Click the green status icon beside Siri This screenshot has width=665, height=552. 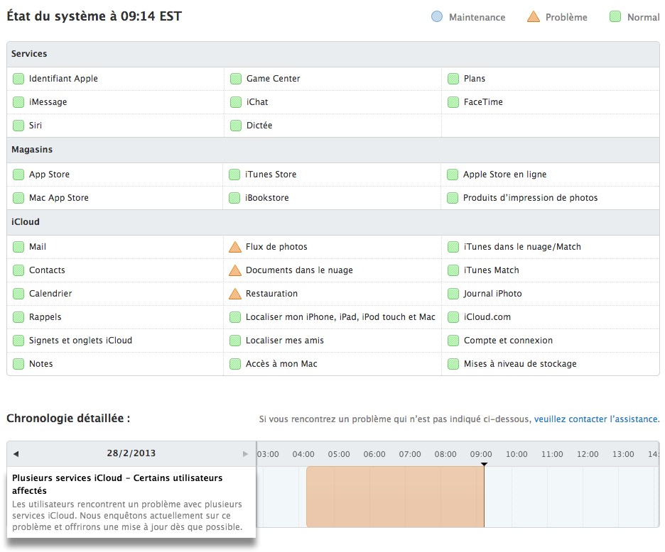coord(18,126)
